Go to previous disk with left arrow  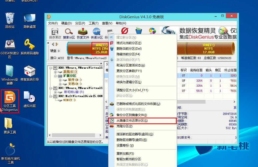pos(53,44)
